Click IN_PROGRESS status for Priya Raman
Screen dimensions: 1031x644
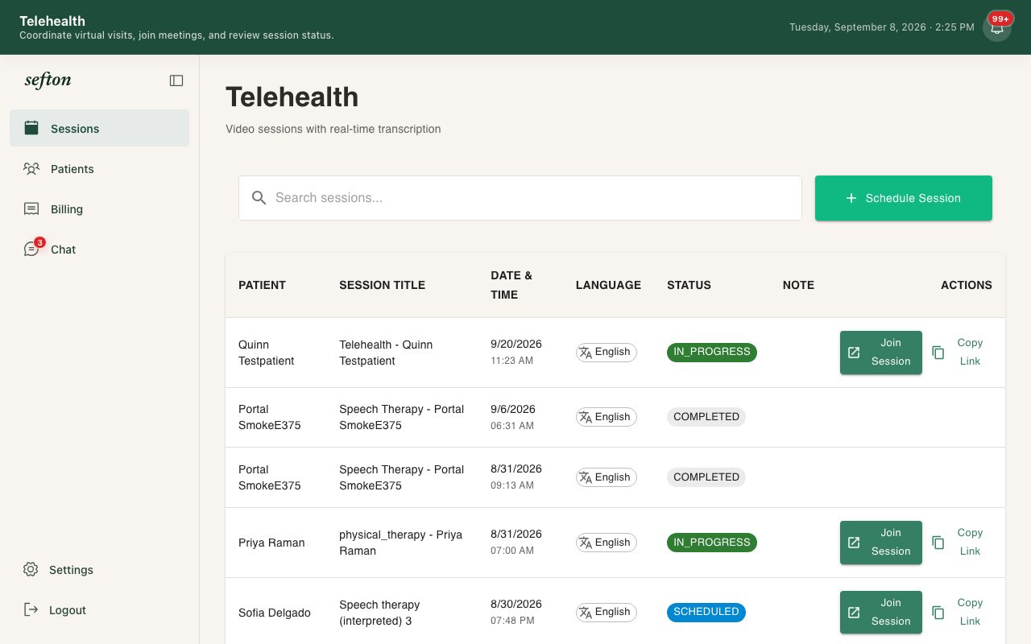click(x=712, y=543)
